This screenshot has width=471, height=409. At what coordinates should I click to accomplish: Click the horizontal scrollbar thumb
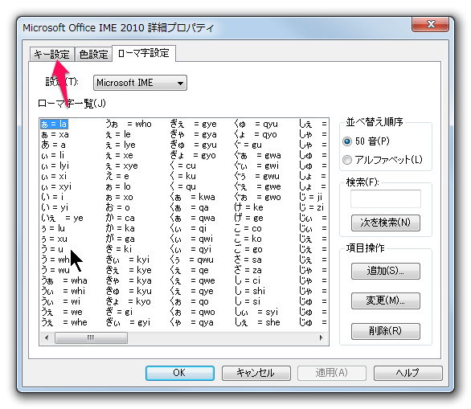(91, 337)
